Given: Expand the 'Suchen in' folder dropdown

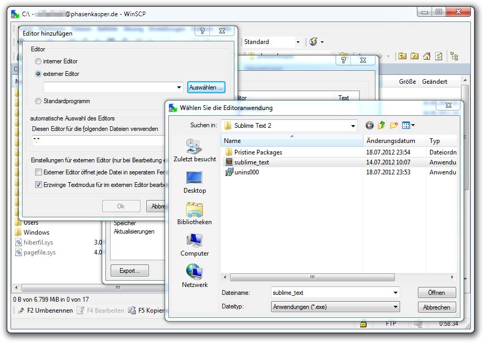Looking at the screenshot, I should [353, 126].
